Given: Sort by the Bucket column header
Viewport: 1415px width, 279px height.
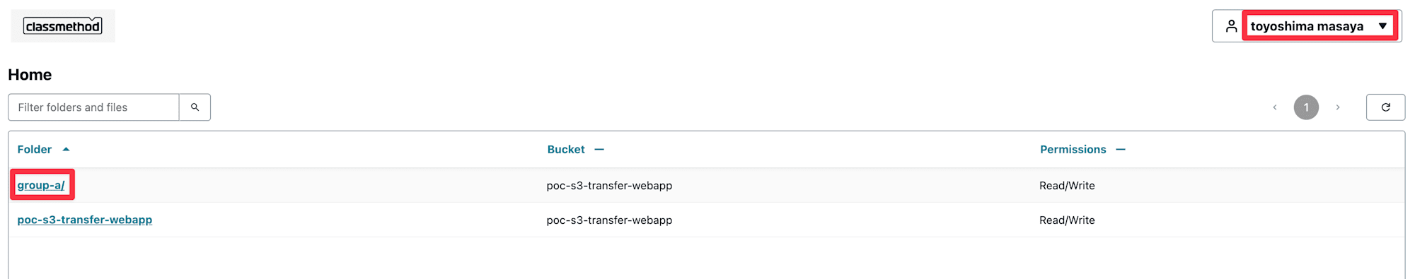Looking at the screenshot, I should [x=566, y=149].
